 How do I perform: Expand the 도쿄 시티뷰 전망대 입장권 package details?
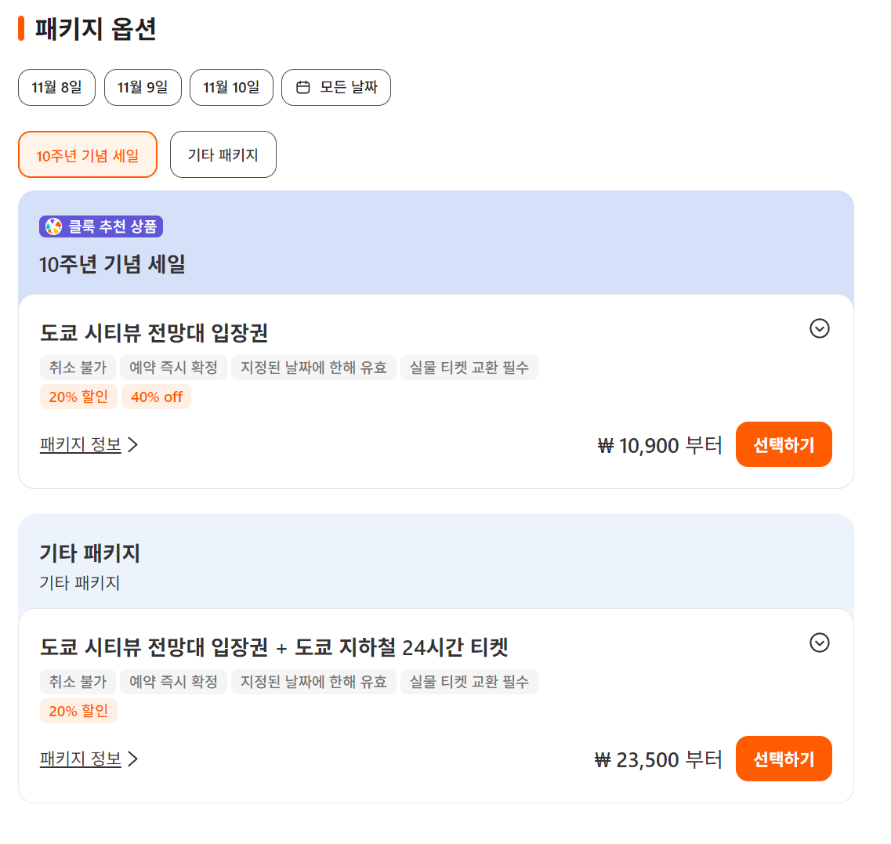click(819, 328)
